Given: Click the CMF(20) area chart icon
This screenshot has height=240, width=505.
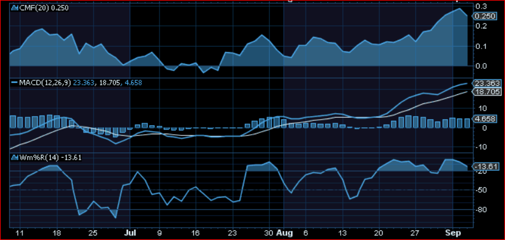Looking at the screenshot, I should click(15, 8).
